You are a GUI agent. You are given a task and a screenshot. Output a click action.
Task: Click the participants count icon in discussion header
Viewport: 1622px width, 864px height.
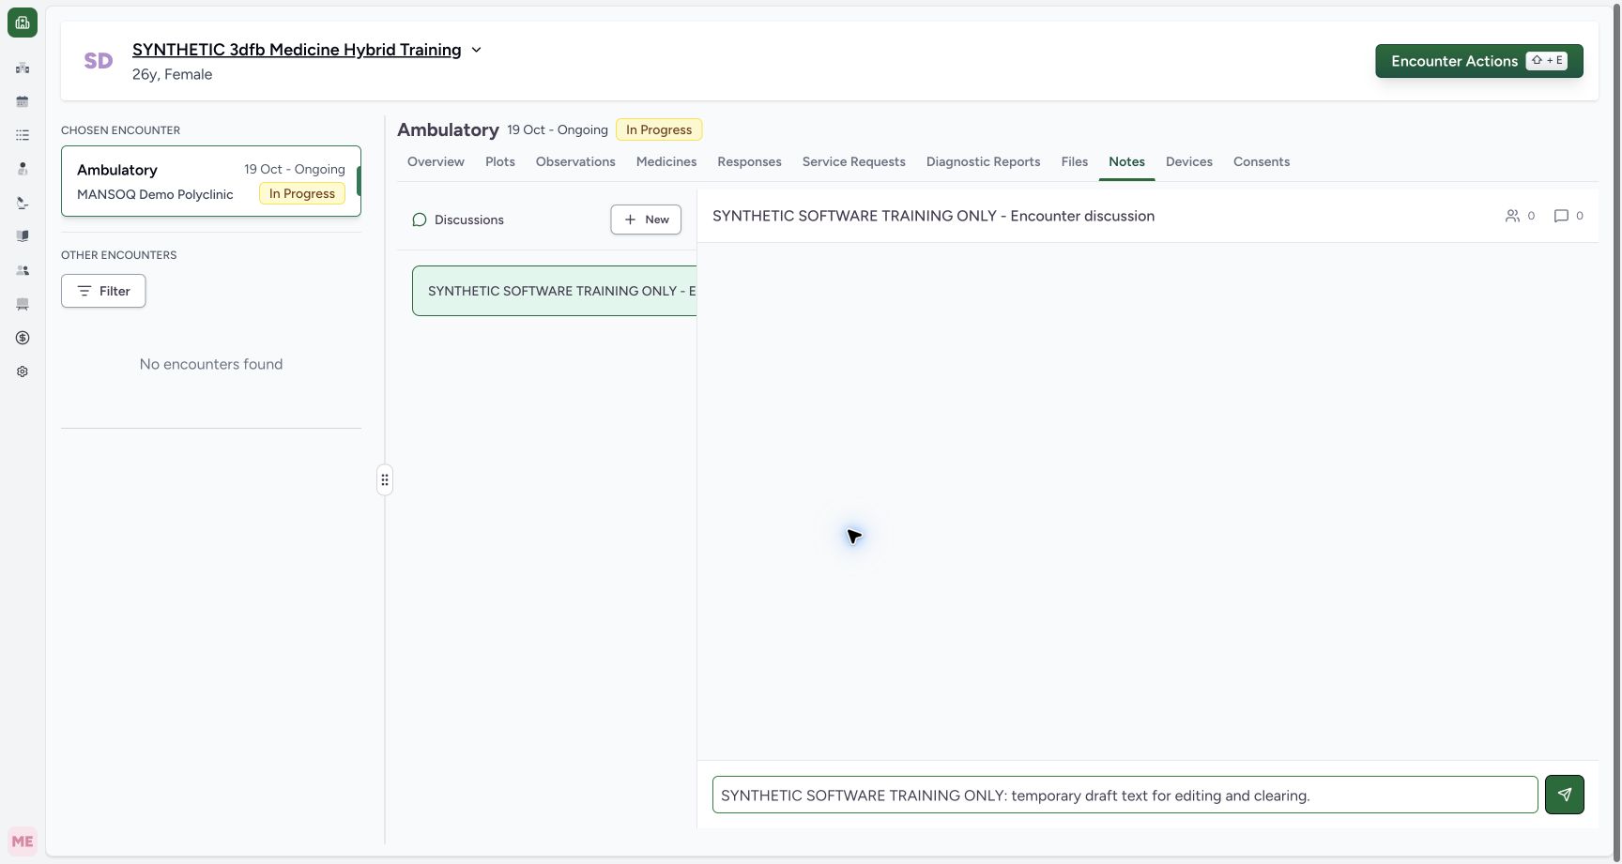1512,216
